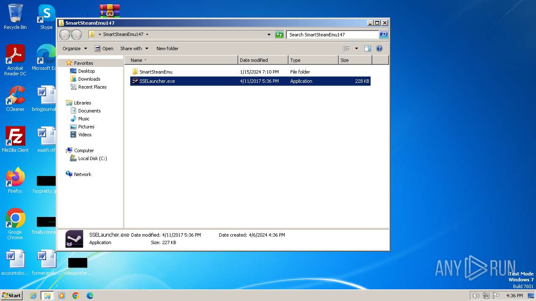
Task: Click the Windows Media Player taskbar icon
Action: (62, 296)
